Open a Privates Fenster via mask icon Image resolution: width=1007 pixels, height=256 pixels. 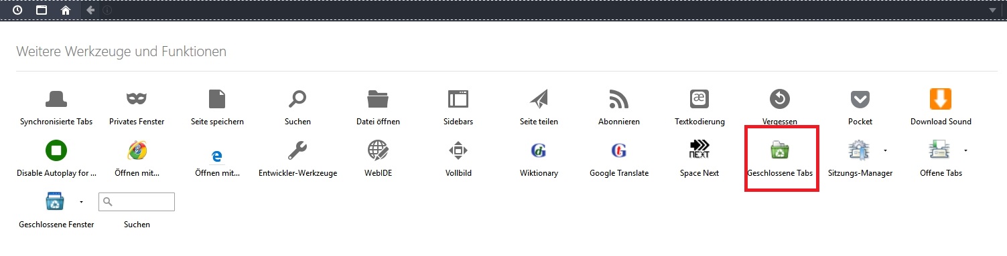click(x=137, y=99)
